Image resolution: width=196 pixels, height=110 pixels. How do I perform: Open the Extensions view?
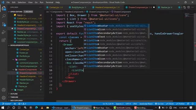[x=4, y=40]
